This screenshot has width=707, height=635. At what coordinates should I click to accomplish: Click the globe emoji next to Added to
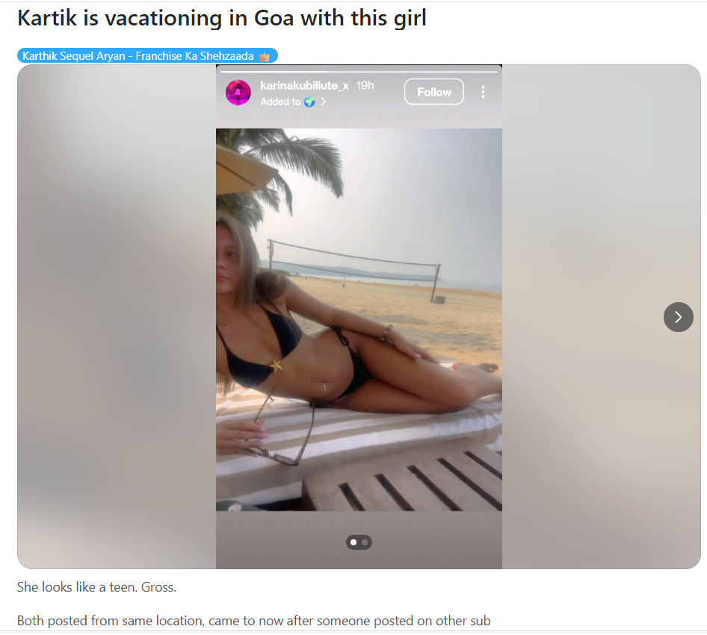click(x=309, y=102)
